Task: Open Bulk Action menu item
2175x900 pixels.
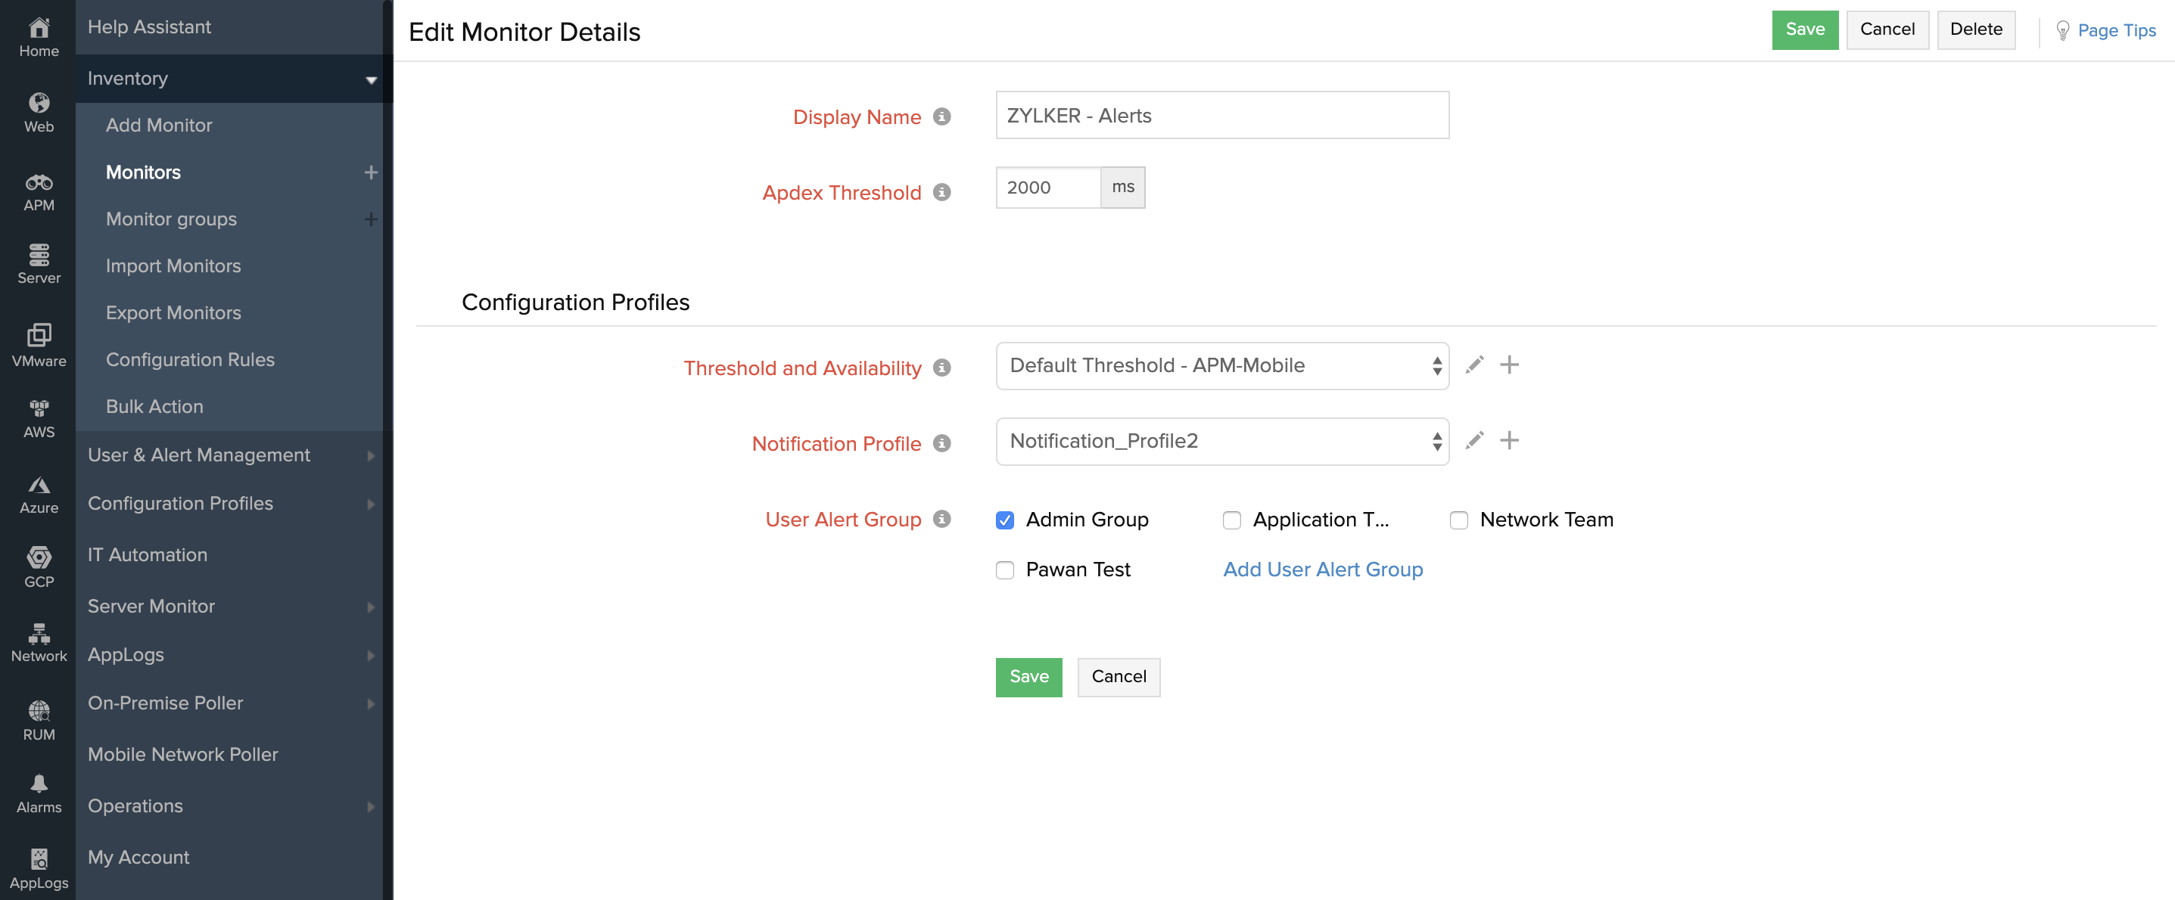Action: pos(154,407)
